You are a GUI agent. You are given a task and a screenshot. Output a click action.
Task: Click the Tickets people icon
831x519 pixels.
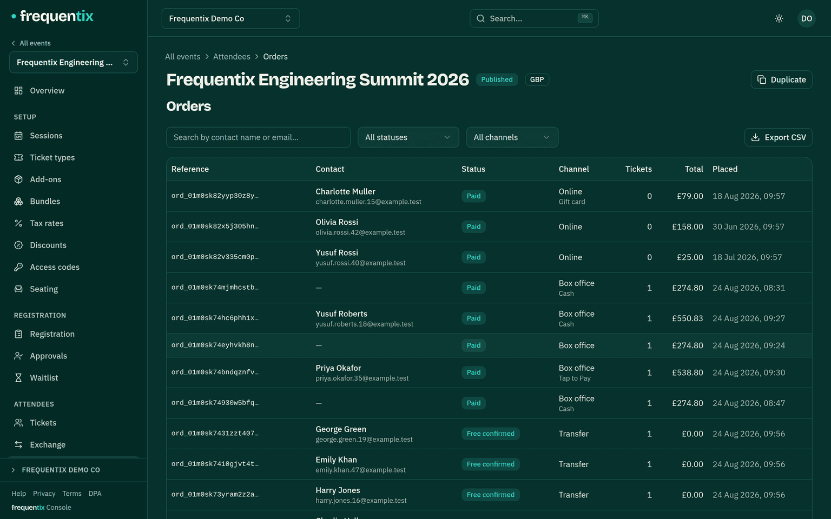[x=18, y=423]
